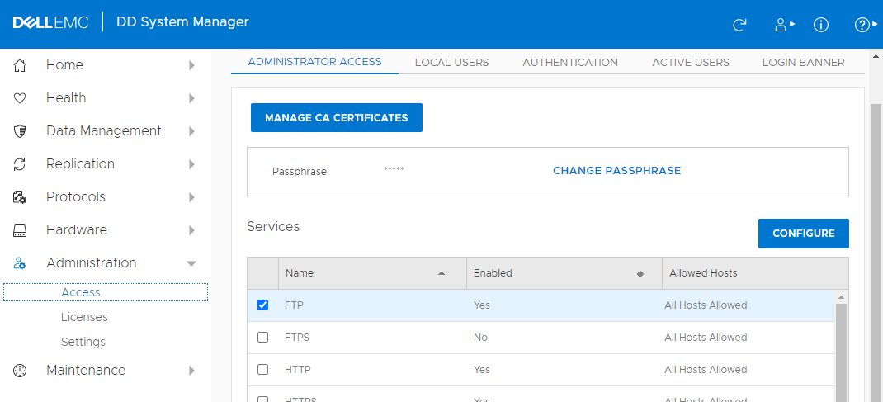Click the refresh icon in header
Screen dimensions: 883x402
click(x=739, y=25)
